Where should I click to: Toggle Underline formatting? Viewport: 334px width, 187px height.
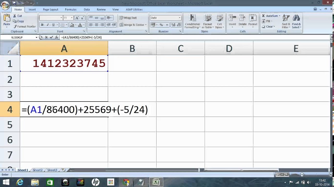point(53,25)
